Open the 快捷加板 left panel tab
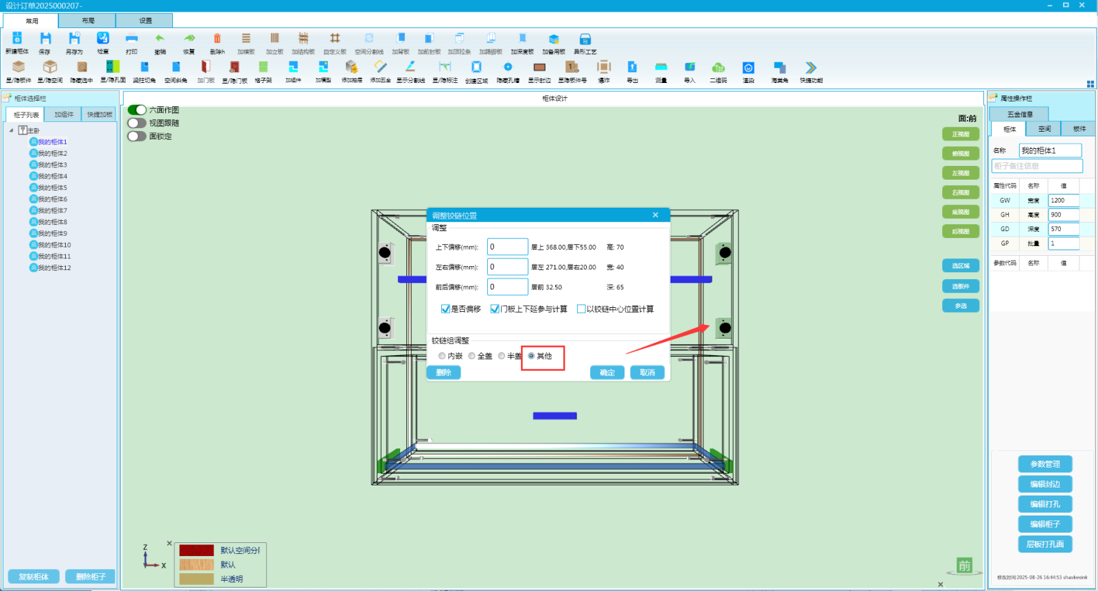This screenshot has width=1098, height=591. (x=100, y=114)
